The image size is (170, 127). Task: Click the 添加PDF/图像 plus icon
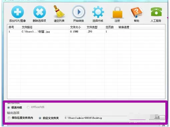pyautogui.click(x=18, y=12)
